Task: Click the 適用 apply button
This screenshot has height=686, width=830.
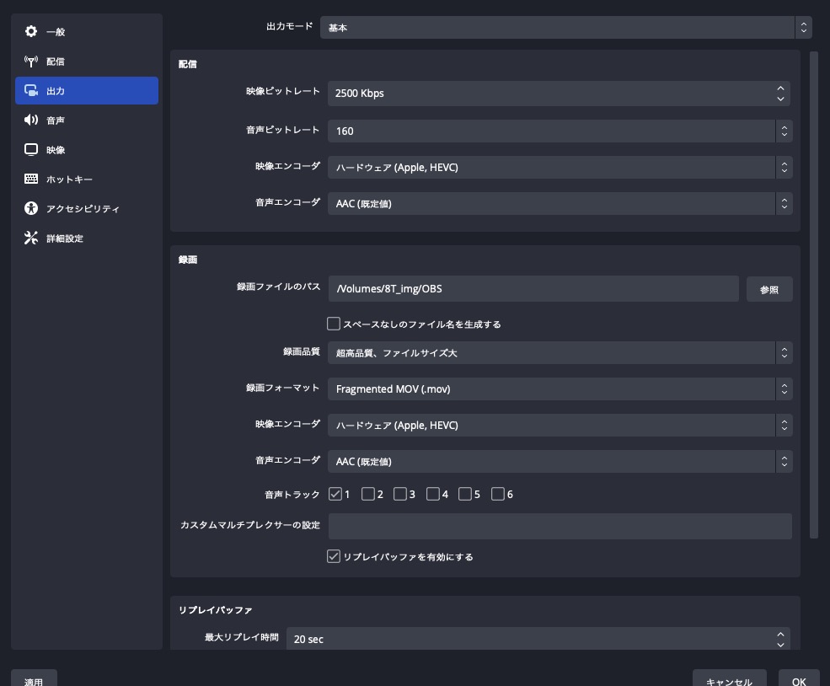Action: (x=34, y=678)
